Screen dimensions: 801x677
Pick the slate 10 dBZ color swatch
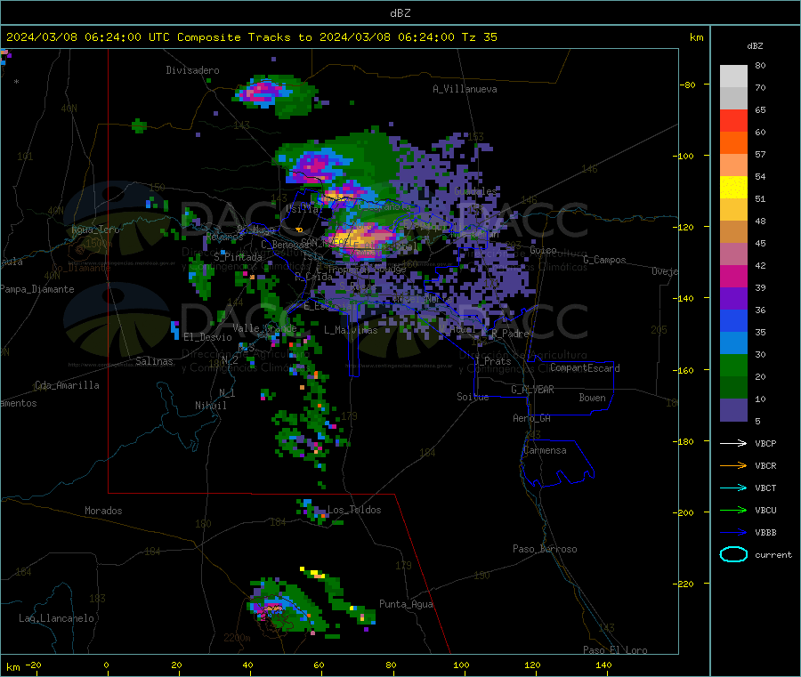coord(733,410)
